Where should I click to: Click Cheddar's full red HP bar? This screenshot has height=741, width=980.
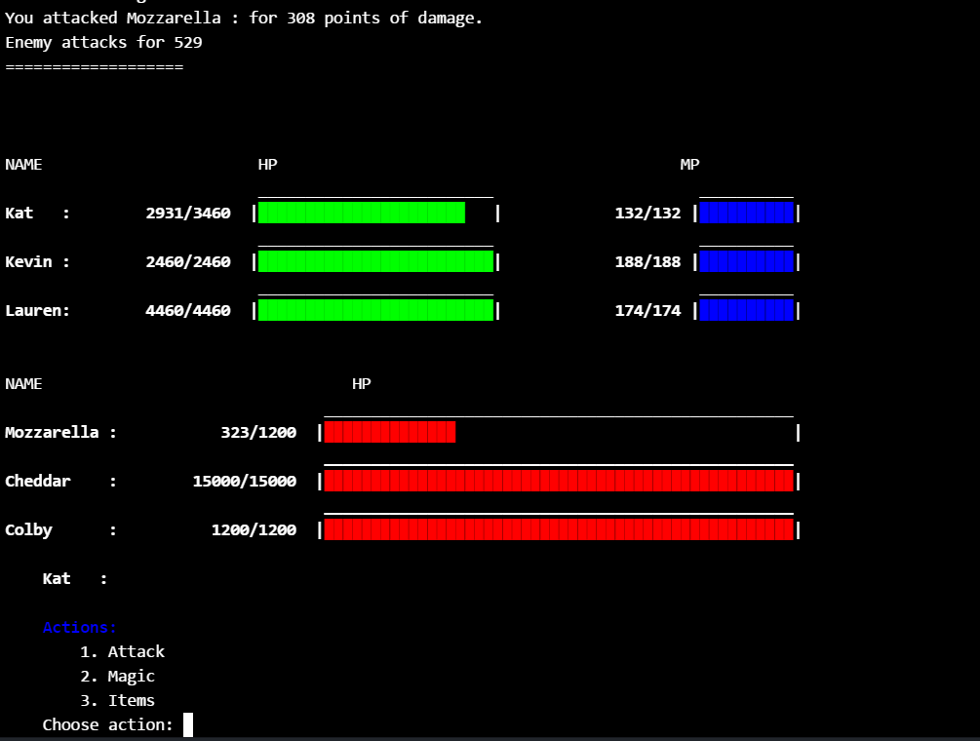(x=556, y=481)
